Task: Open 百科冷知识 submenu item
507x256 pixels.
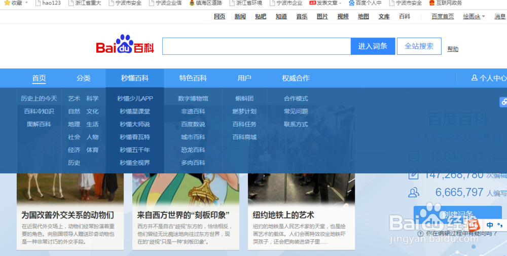Action: [x=39, y=111]
